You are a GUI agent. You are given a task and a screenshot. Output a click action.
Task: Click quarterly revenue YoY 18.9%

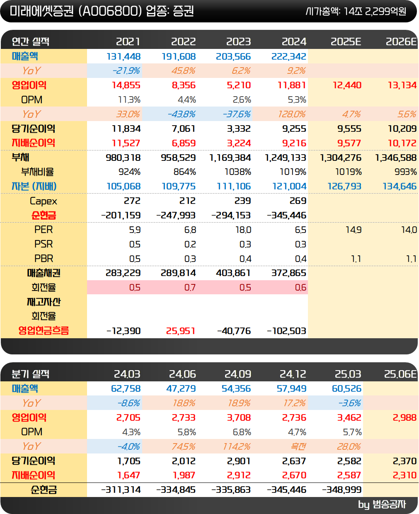click(x=240, y=403)
